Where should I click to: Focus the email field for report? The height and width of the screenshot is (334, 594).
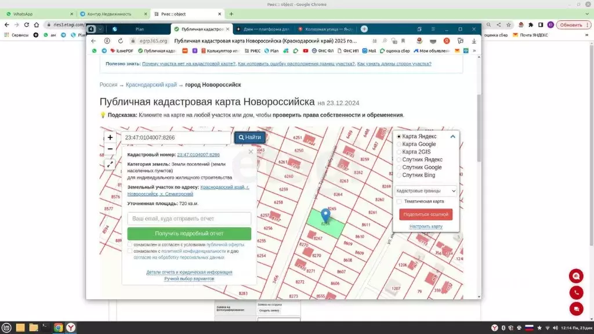(x=189, y=219)
